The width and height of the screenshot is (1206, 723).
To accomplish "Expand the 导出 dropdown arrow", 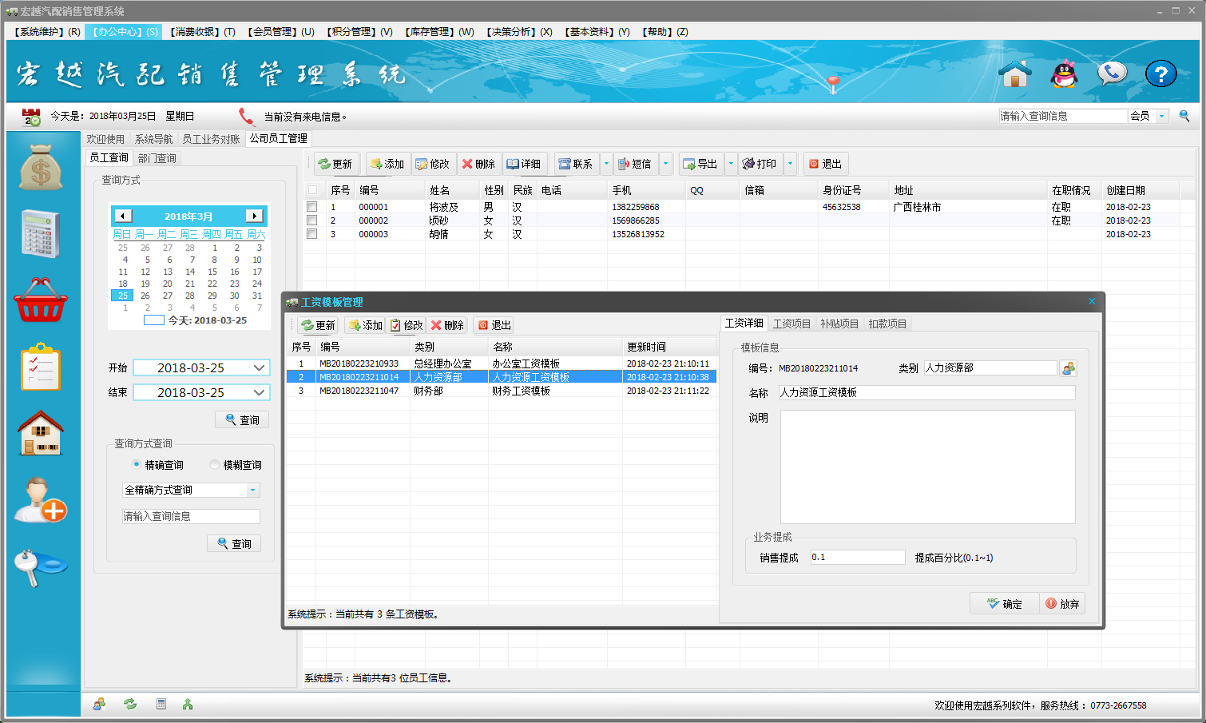I will pyautogui.click(x=731, y=164).
